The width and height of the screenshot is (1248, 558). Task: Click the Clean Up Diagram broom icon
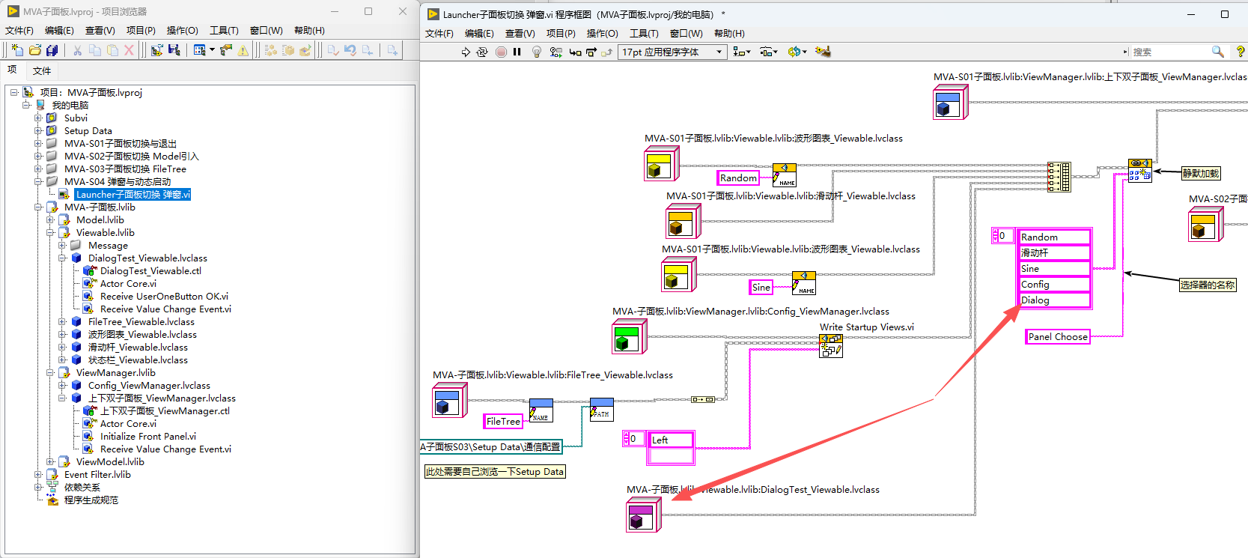pyautogui.click(x=823, y=52)
